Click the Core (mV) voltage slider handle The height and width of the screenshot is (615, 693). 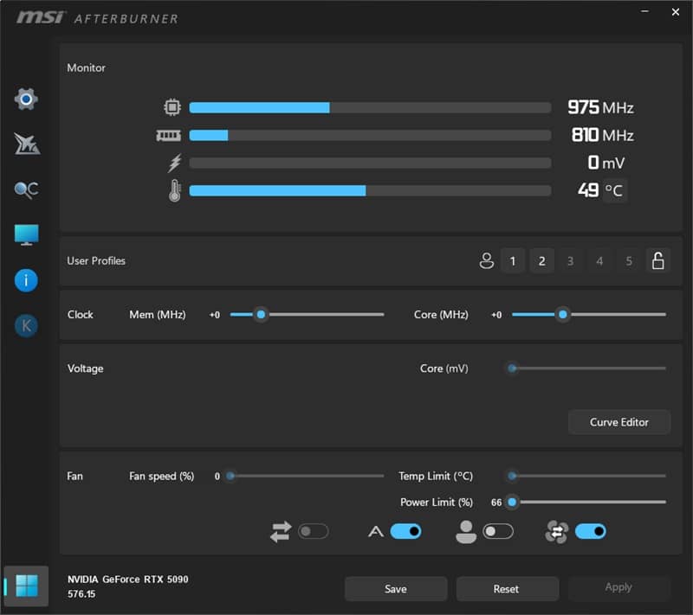click(512, 368)
